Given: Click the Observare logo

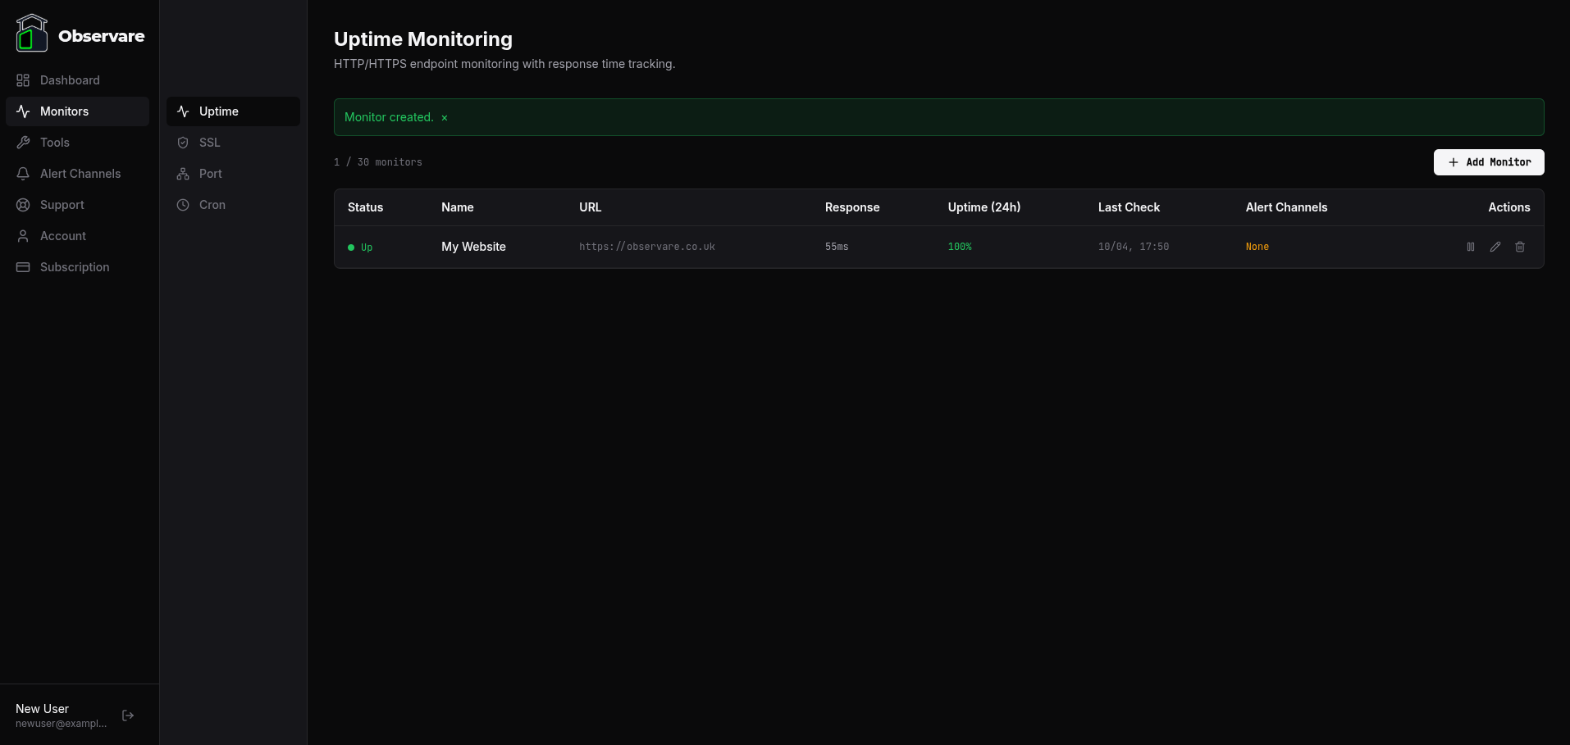Looking at the screenshot, I should (x=80, y=34).
